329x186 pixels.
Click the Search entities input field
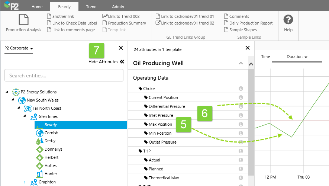click(64, 76)
